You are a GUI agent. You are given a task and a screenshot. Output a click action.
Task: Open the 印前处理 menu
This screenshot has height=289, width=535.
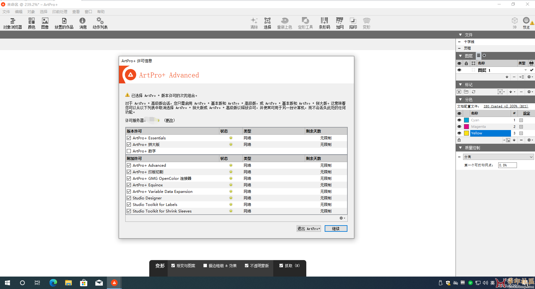coord(60,12)
